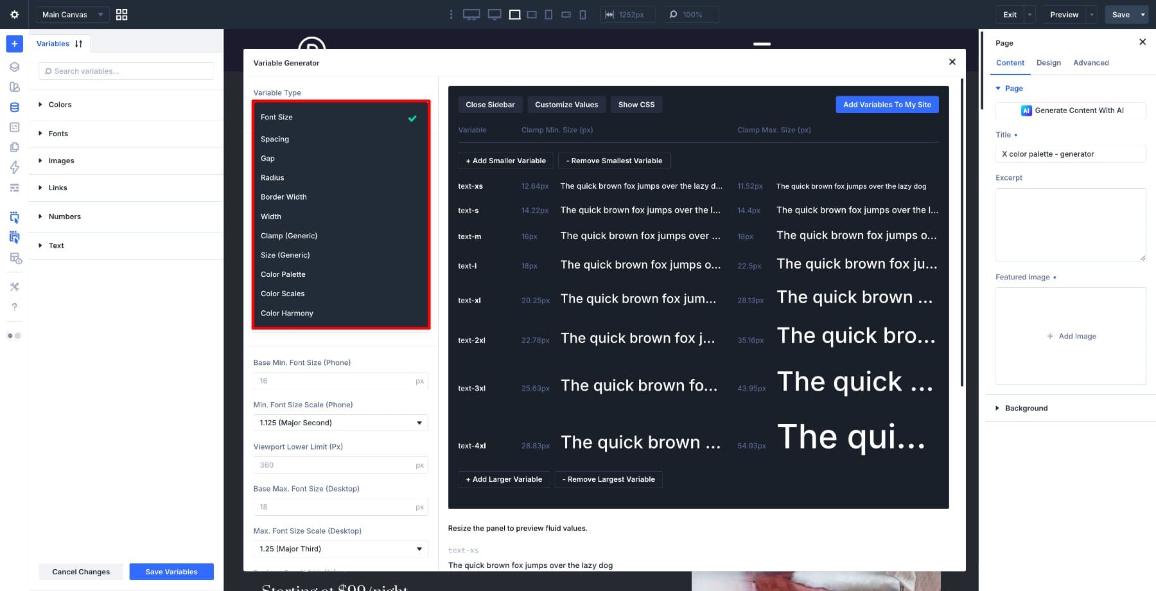The width and height of the screenshot is (1156, 591).
Task: Expand the Images variables group
Action: tap(126, 161)
